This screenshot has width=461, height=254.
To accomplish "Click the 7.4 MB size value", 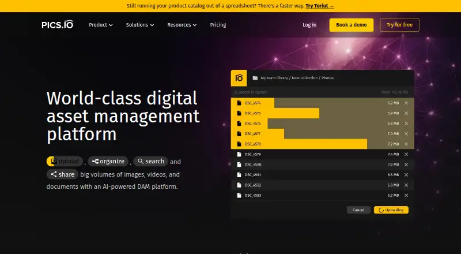I will tap(393, 154).
